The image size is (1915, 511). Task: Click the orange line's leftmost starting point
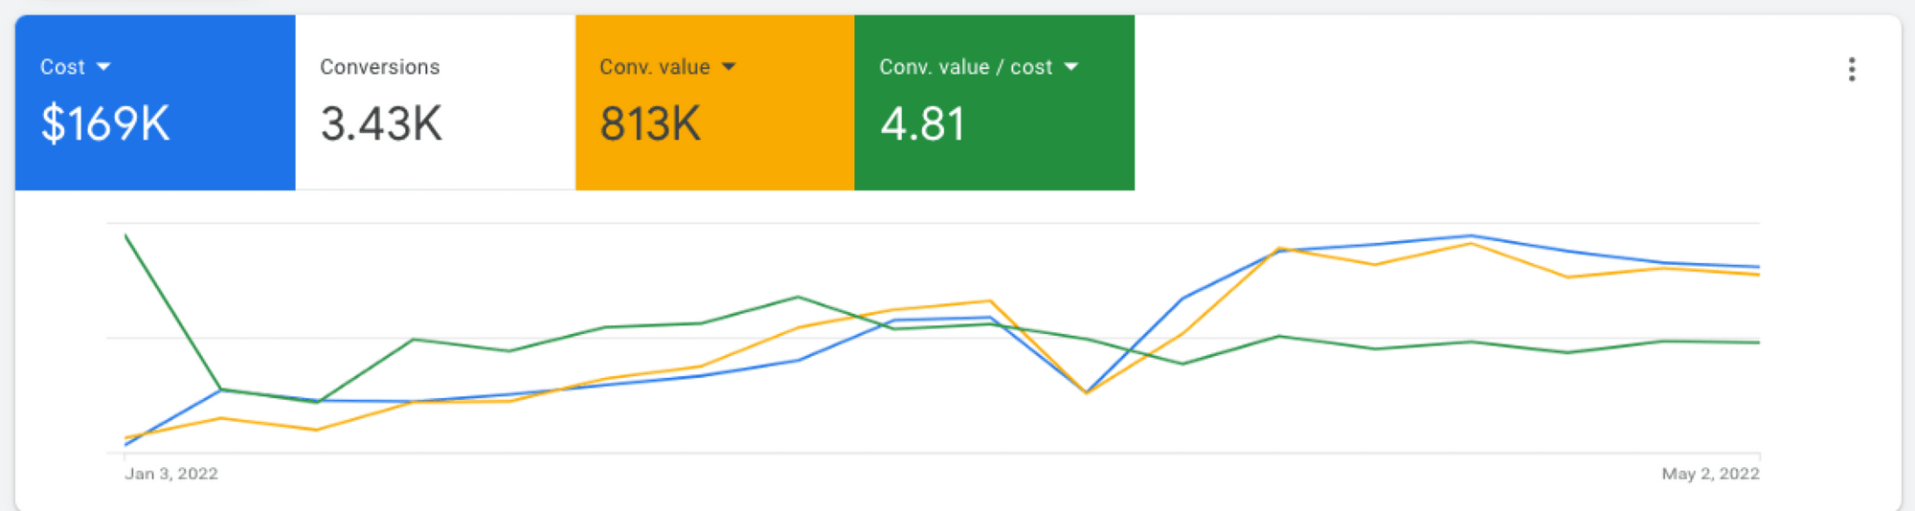click(x=126, y=438)
